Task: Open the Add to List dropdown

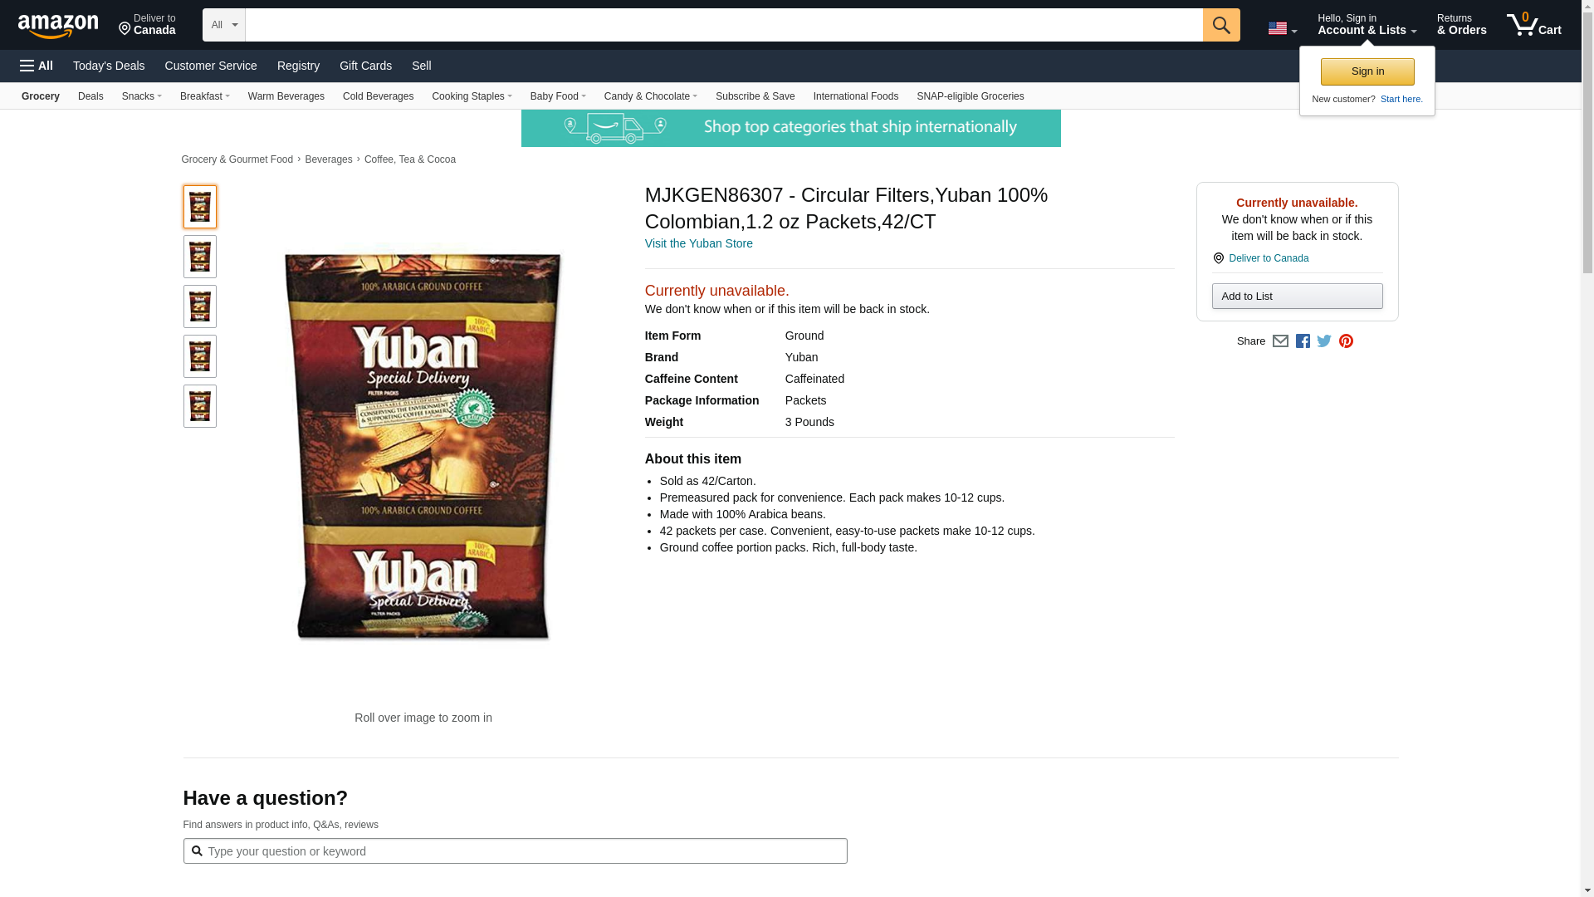Action: click(x=1297, y=297)
